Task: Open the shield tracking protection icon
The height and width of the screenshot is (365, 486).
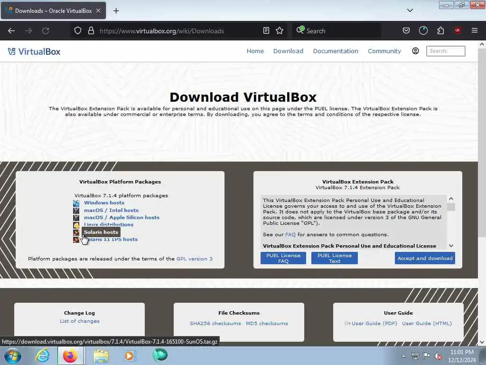Action: 78,31
